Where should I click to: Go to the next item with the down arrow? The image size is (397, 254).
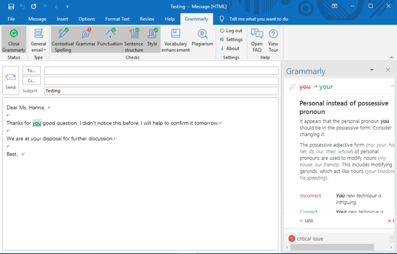(56, 7)
